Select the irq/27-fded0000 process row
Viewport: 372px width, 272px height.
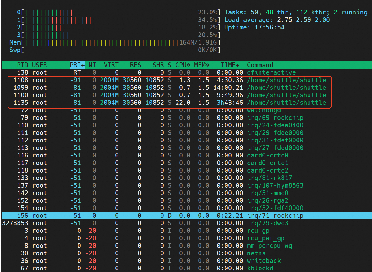187,148
